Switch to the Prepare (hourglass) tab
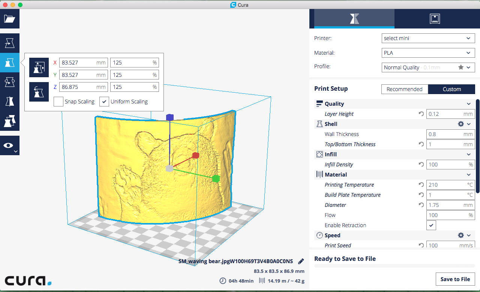The width and height of the screenshot is (480, 292). point(354,19)
